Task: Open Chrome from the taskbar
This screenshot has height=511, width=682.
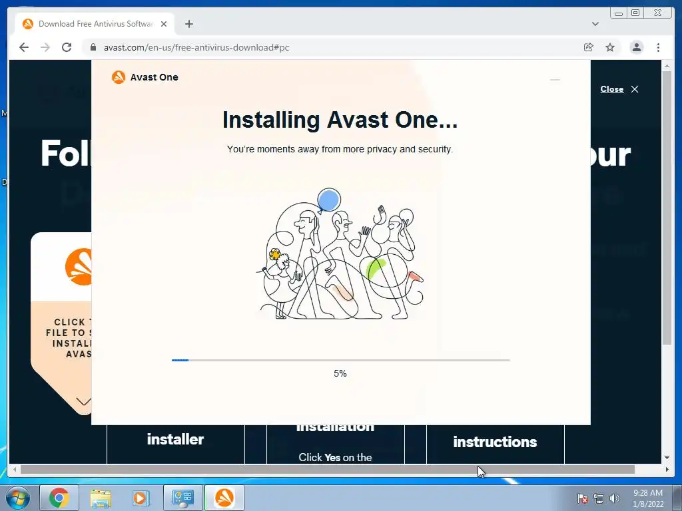Action: pyautogui.click(x=59, y=498)
